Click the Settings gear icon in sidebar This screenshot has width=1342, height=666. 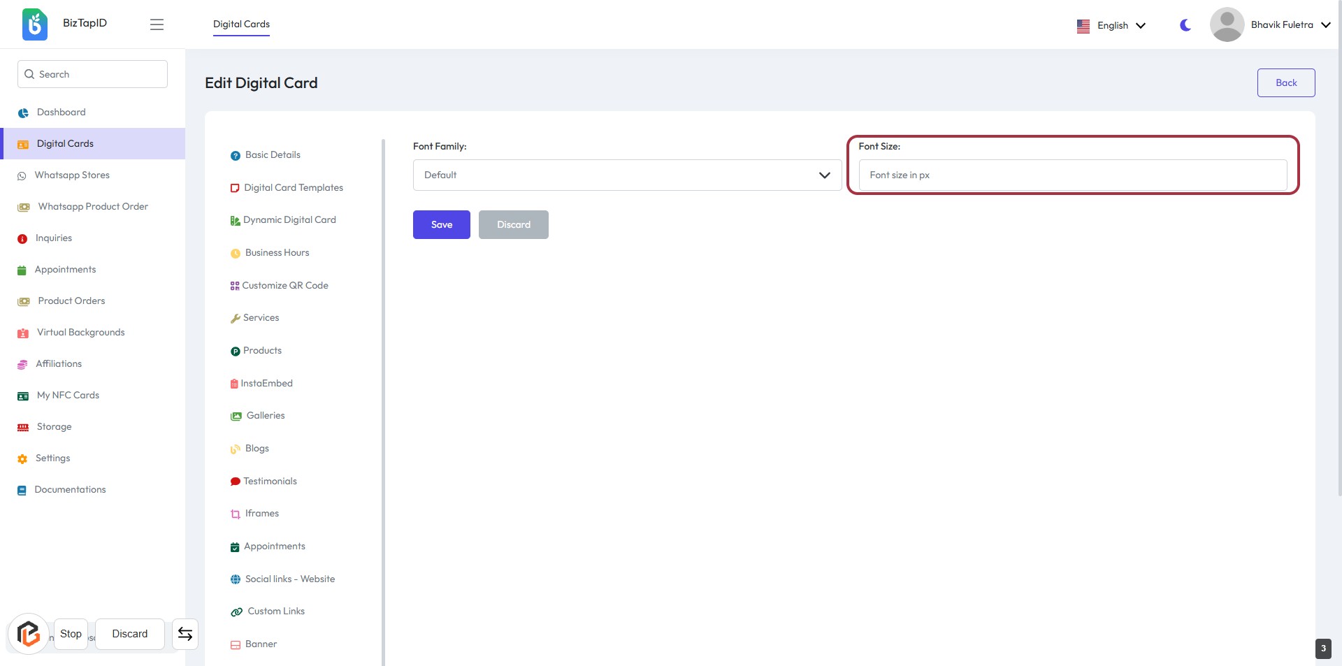[22, 459]
